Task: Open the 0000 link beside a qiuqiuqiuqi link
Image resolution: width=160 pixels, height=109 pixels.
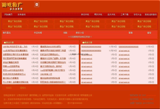Action: (91, 51)
